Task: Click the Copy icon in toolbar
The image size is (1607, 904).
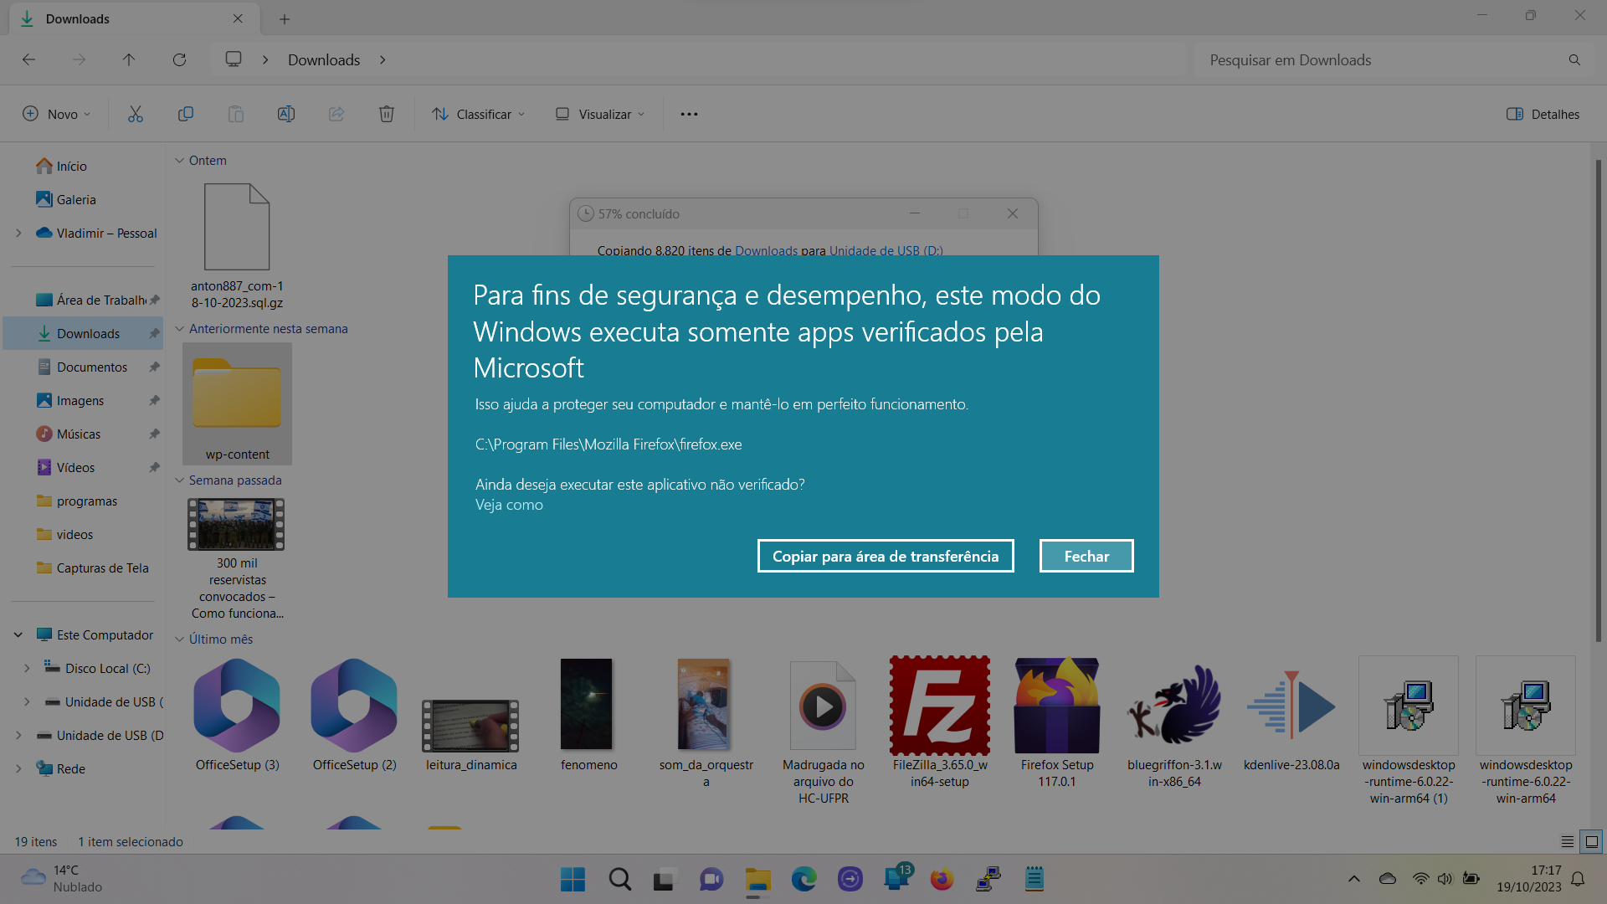Action: coord(186,114)
